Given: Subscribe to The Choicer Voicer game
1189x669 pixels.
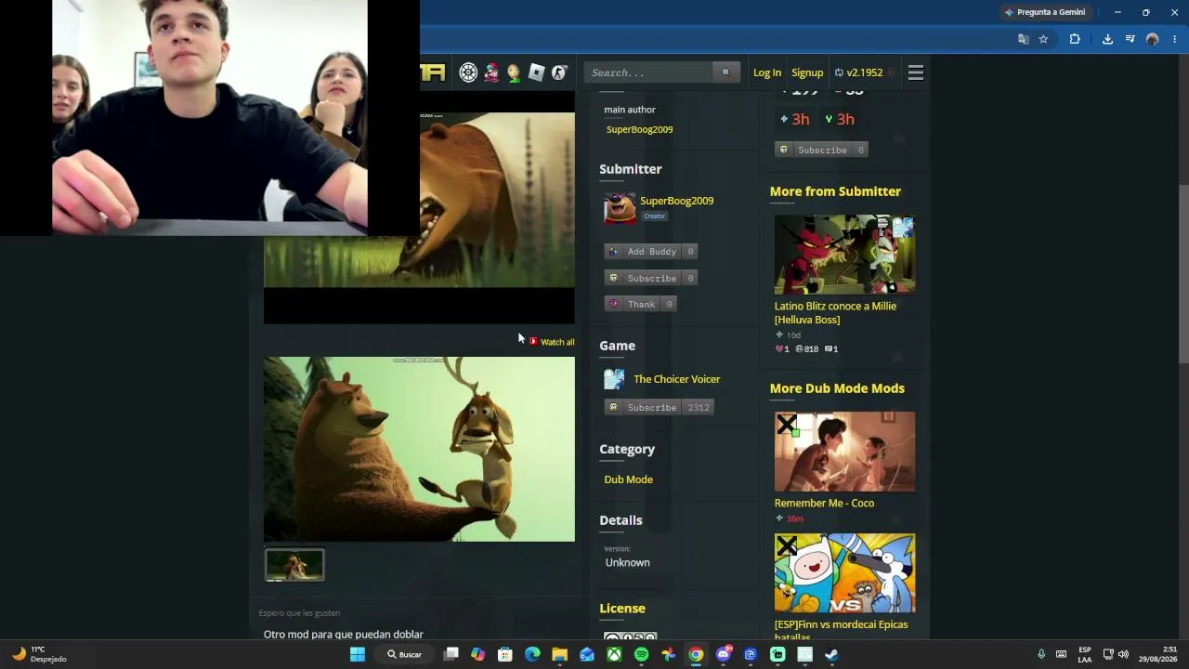Looking at the screenshot, I should [659, 407].
